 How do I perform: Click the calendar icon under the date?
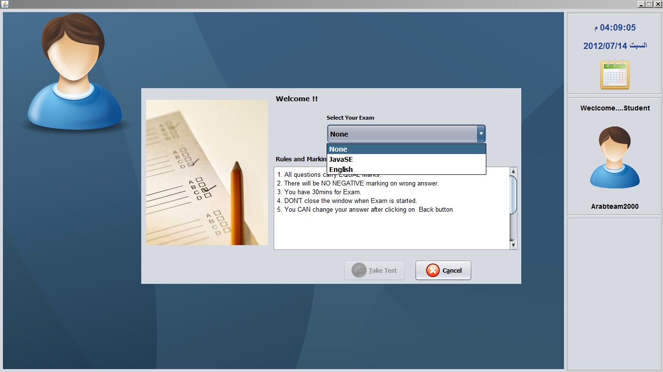click(614, 74)
